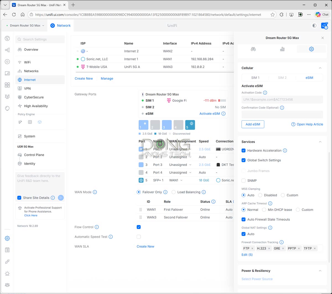Screen dimensions: 332x294
Task: Click the info icon beside Hardware Acceleration
Action: point(285,150)
